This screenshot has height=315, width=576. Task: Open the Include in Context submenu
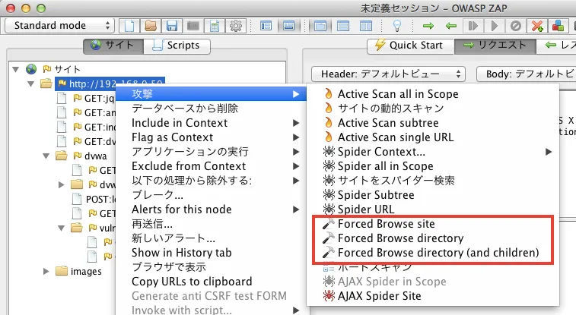(211, 123)
